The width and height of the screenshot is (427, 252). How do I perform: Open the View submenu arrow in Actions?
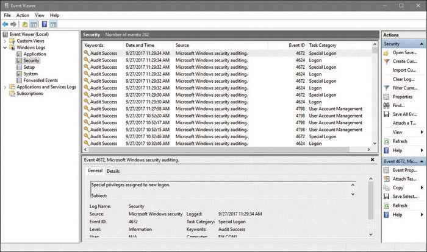[x=422, y=132]
